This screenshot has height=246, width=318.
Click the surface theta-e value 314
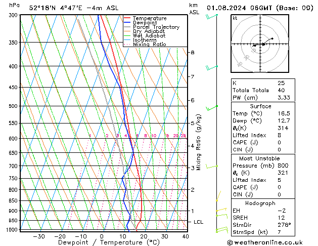(283, 128)
